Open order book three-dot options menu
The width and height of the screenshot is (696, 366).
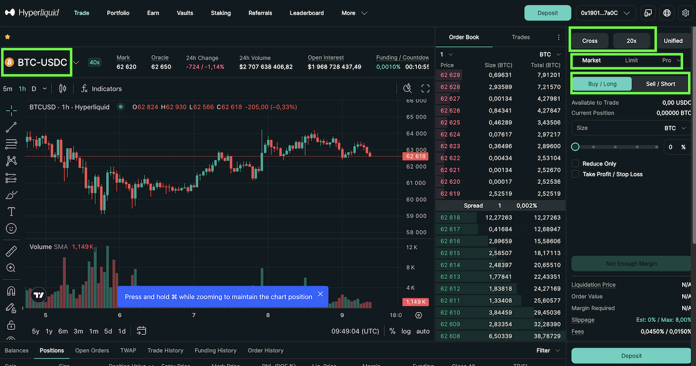[559, 37]
